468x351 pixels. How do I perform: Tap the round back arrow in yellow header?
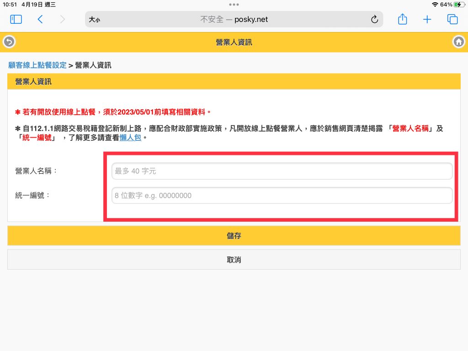[x=9, y=42]
